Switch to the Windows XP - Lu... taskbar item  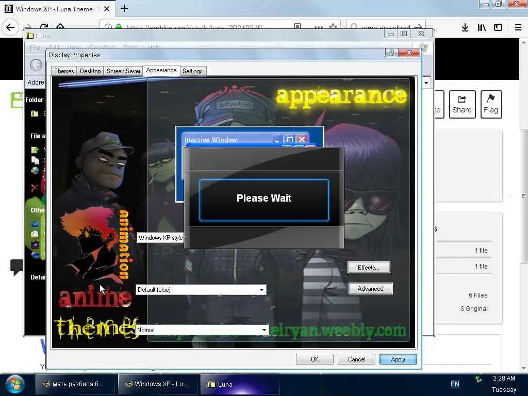tap(158, 384)
